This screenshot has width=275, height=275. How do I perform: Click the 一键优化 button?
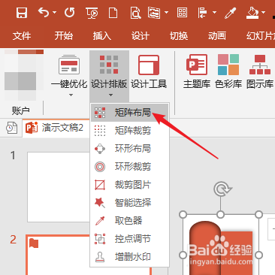tap(69, 71)
